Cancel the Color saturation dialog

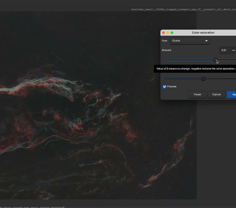point(216,94)
